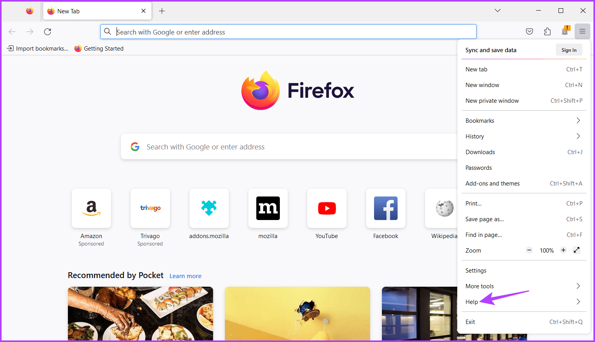Viewport: 595px width, 342px height.
Task: Open the office windows Pocket story thumbnail
Action: [419, 313]
